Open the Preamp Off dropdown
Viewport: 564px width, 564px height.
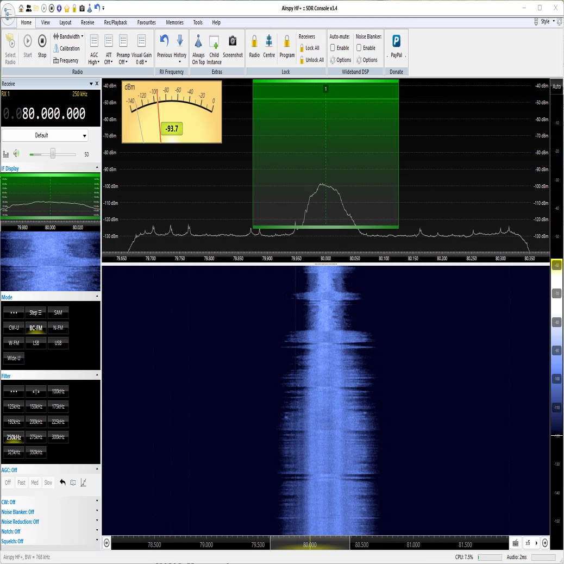(123, 49)
